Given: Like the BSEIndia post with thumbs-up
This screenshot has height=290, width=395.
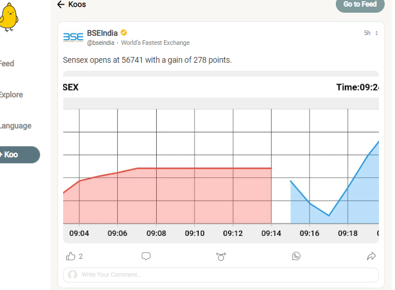Looking at the screenshot, I should [x=71, y=256].
